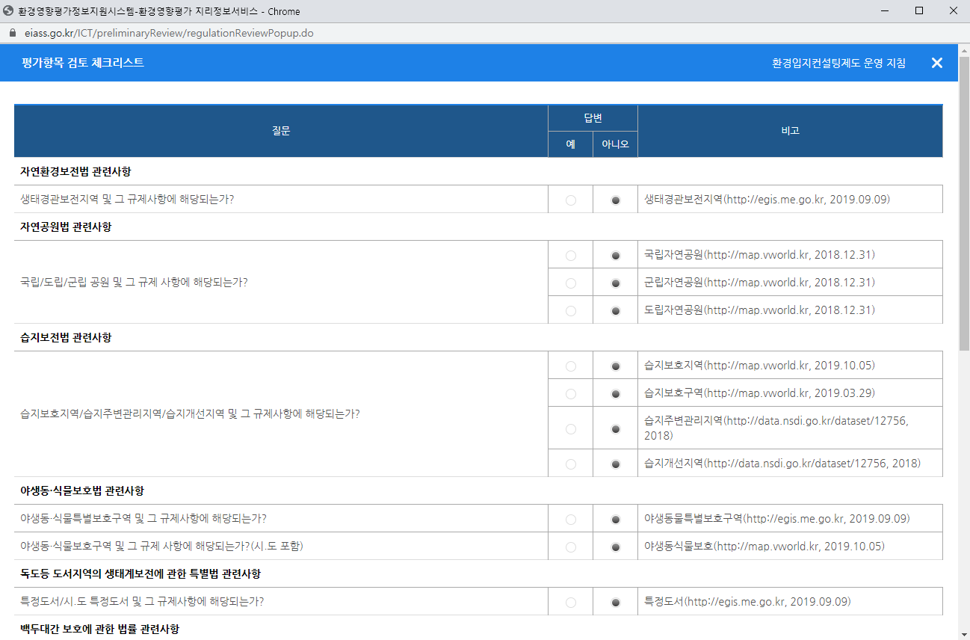Close the 평가항목 검토 체크리스트 popup with X
970x640 pixels.
(x=936, y=63)
